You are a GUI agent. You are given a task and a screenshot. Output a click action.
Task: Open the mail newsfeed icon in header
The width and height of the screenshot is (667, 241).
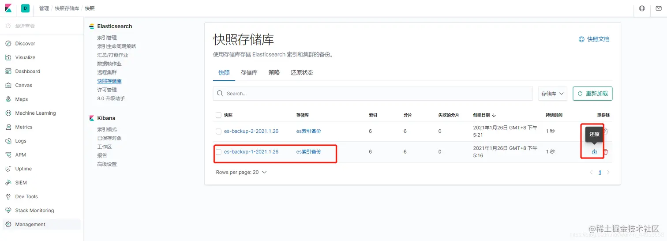[x=659, y=8]
